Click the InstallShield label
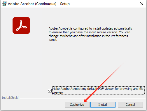147x111 pixels. click(x=10, y=98)
